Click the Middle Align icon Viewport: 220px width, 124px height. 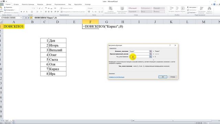pyautogui.click(x=49, y=8)
